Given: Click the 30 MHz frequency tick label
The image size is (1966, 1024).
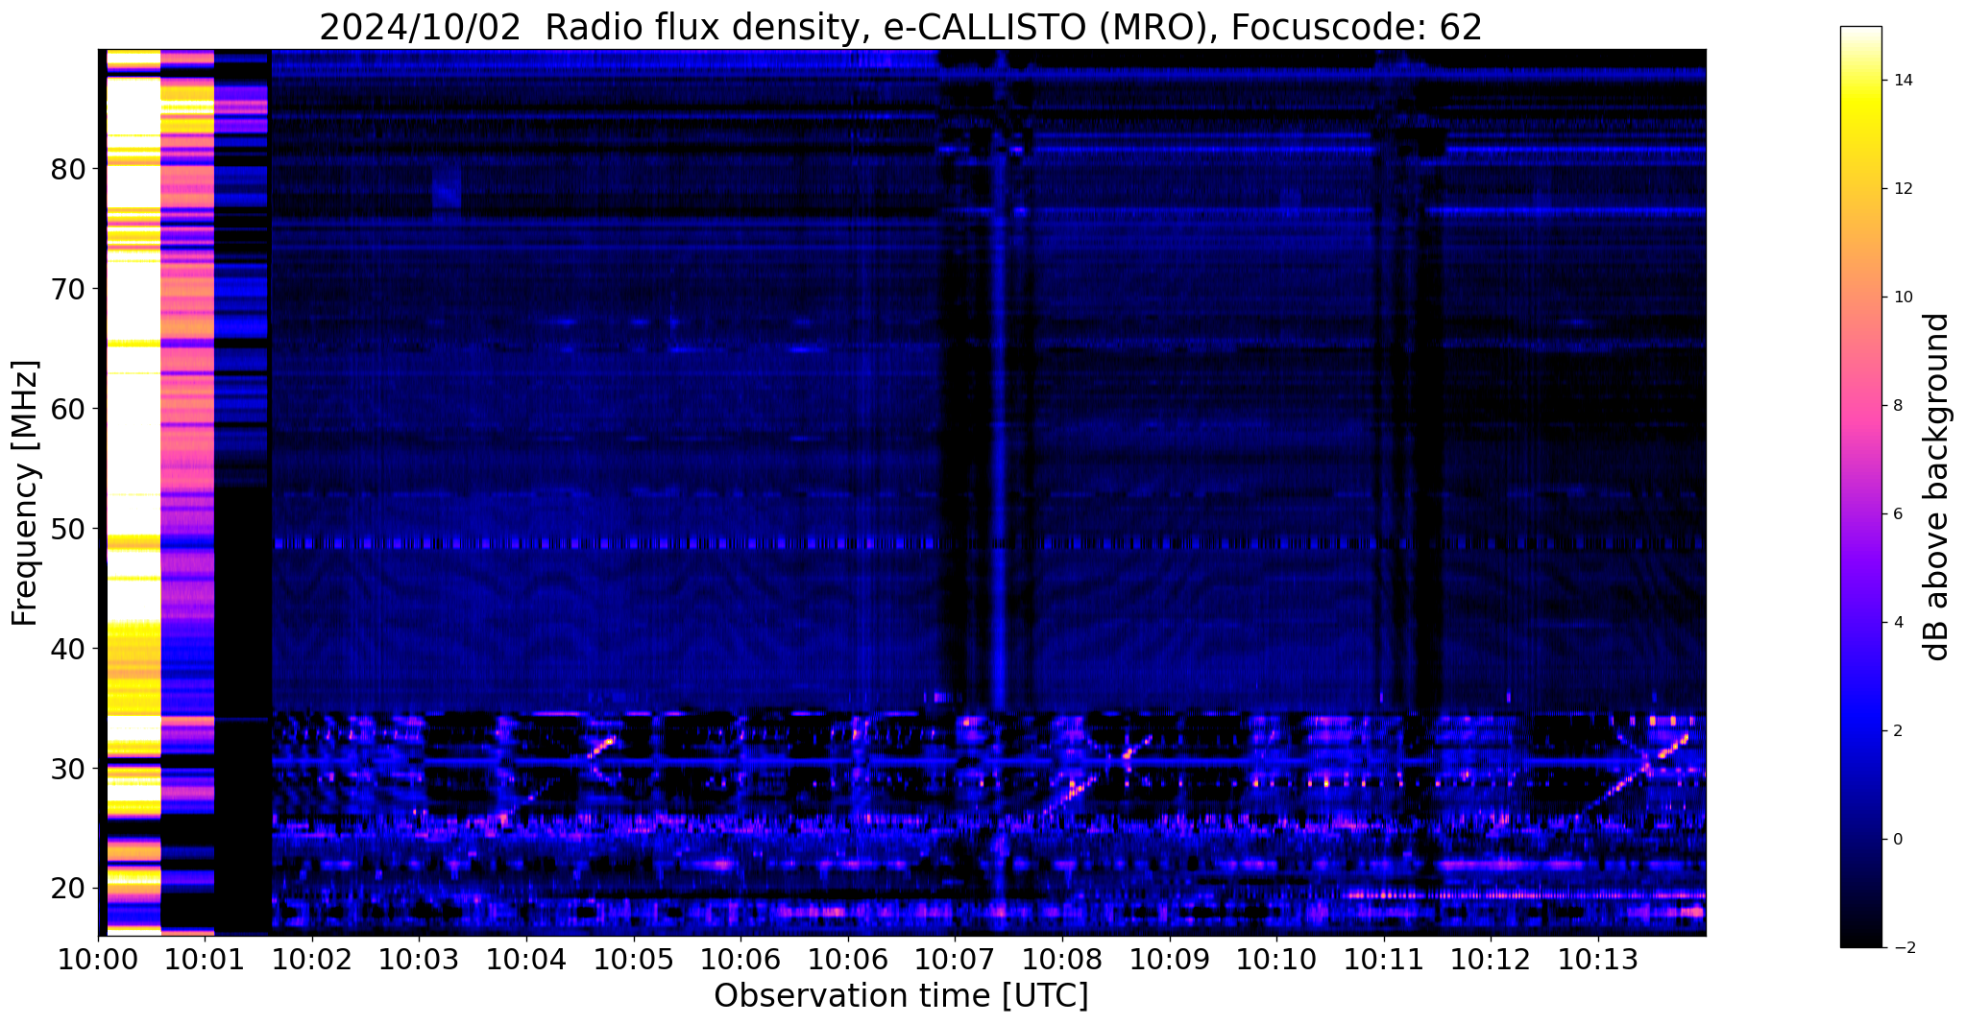Looking at the screenshot, I should coord(68,769).
